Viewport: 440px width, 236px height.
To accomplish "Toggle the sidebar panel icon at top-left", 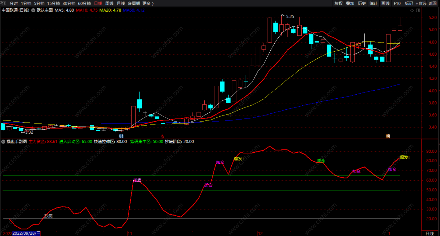I will point(4,3).
